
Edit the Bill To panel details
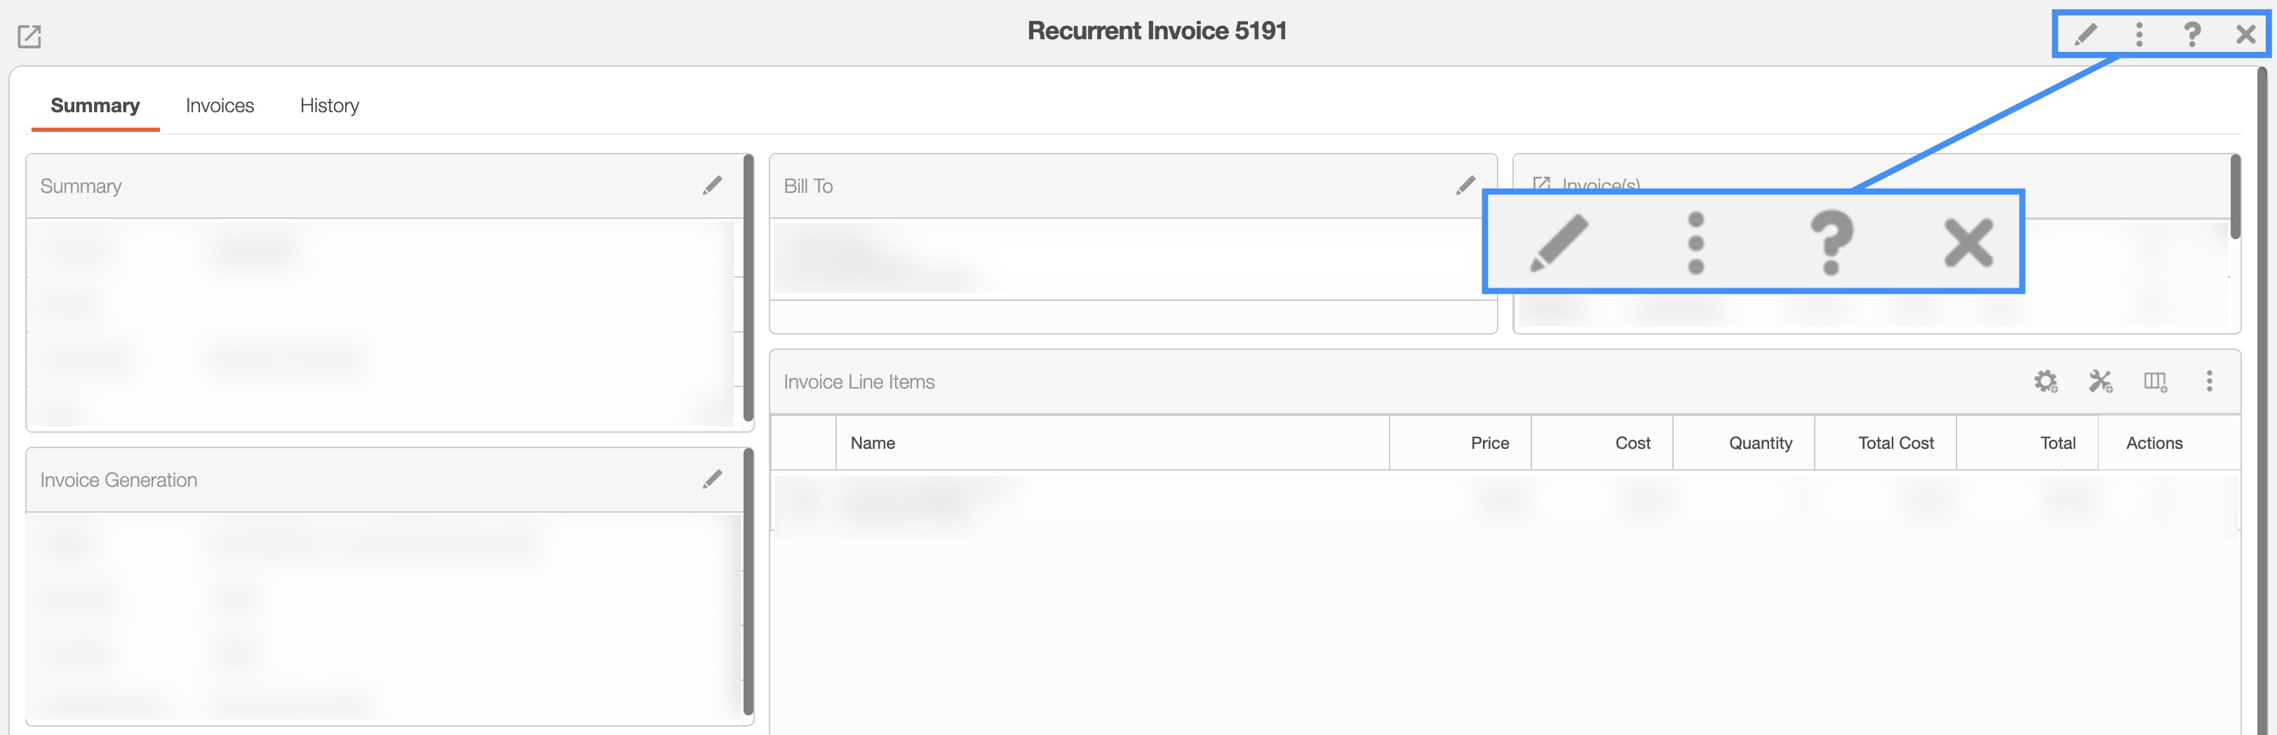[1465, 186]
